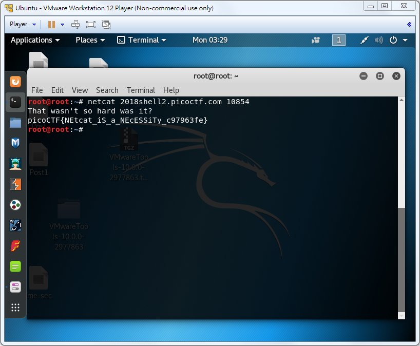Open the power icon in top bar
The width and height of the screenshot is (420, 346).
[x=393, y=40]
